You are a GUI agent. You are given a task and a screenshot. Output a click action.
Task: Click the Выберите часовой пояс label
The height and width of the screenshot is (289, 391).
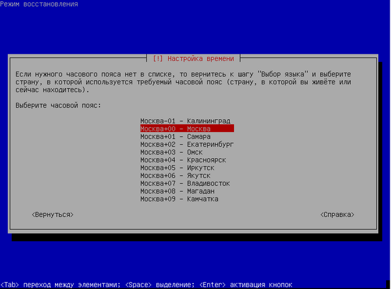[58, 106]
